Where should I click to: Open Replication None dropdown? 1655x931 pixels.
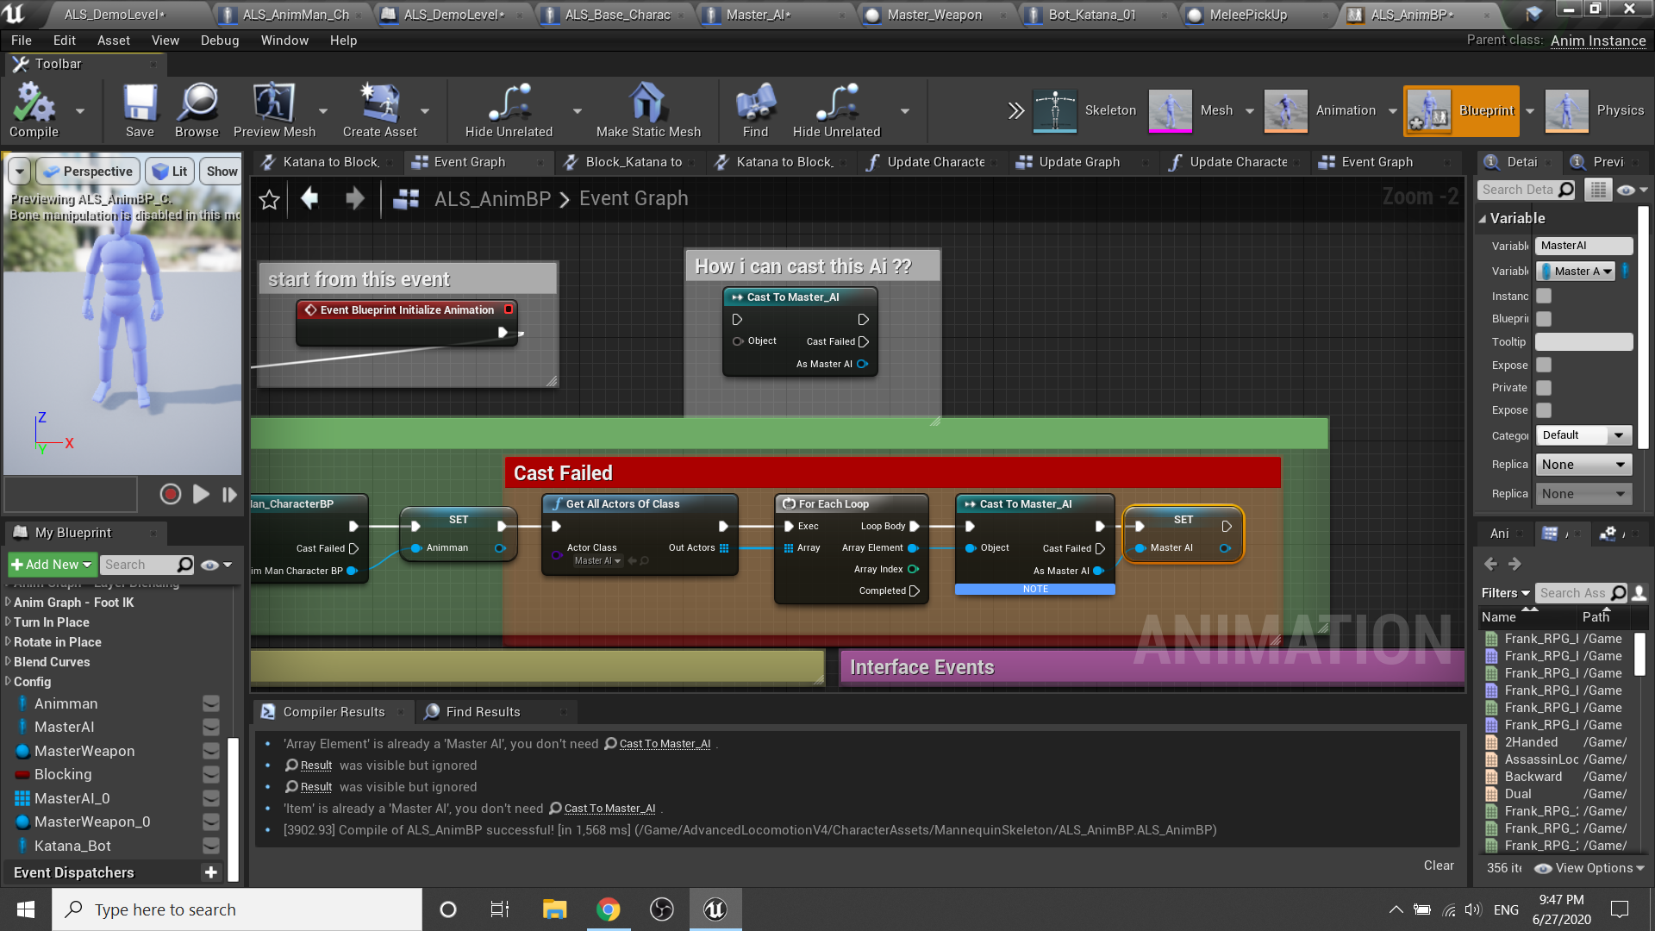(x=1584, y=465)
